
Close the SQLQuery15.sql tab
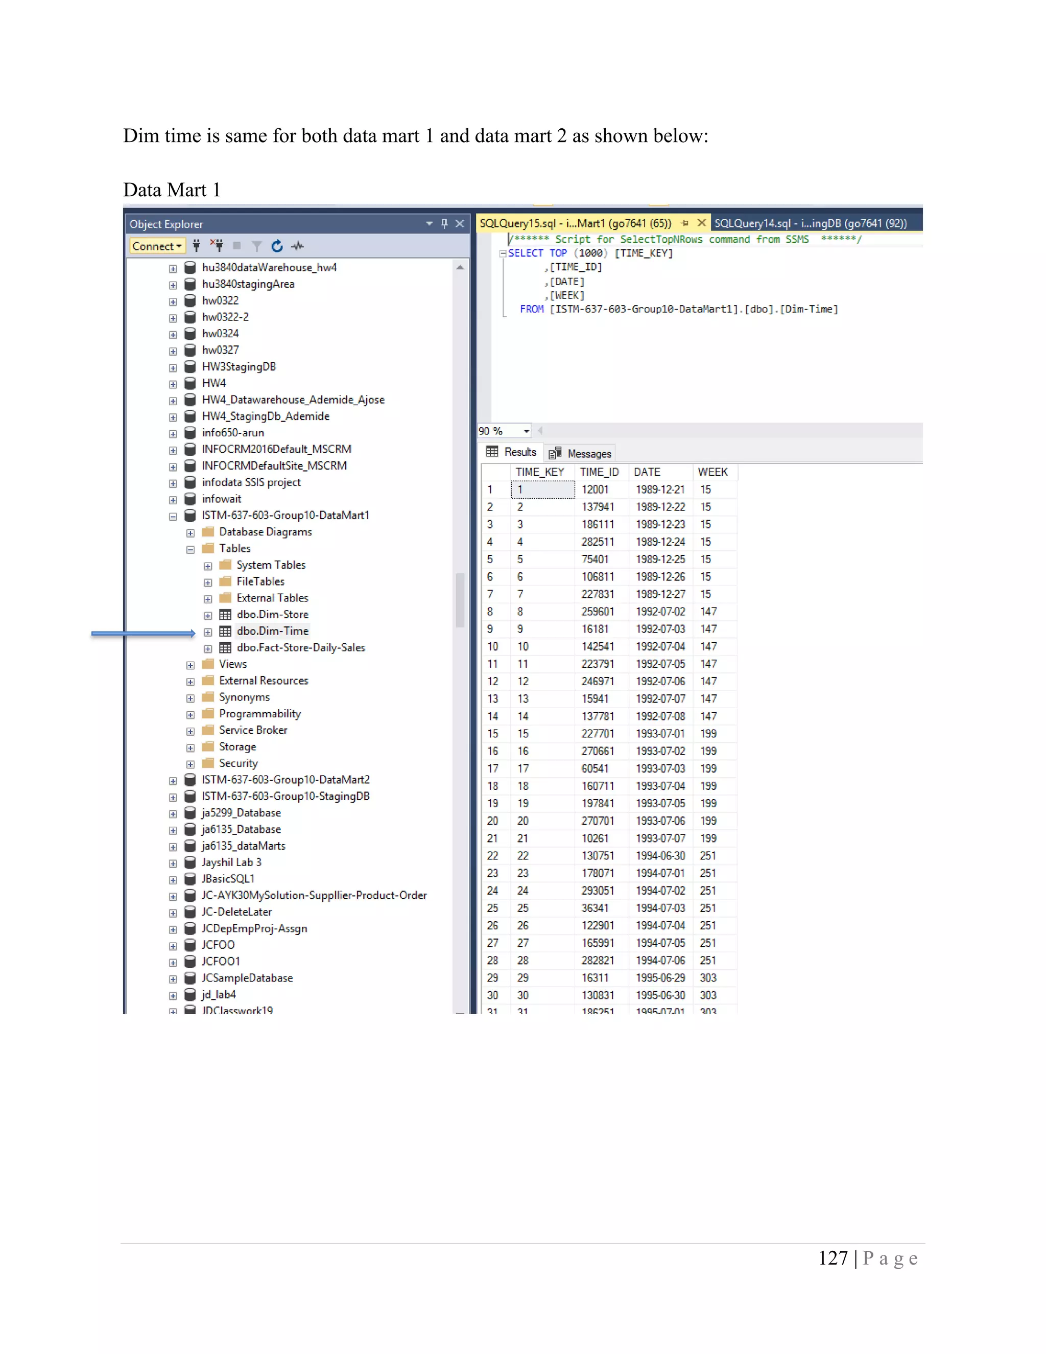701,223
